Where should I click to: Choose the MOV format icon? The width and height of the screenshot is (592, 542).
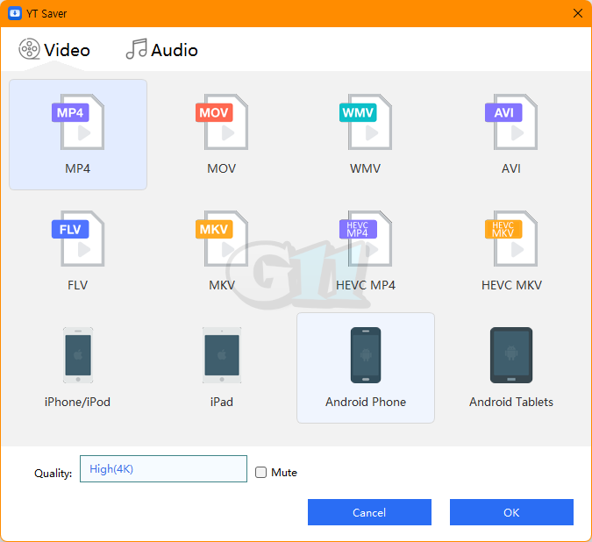222,122
